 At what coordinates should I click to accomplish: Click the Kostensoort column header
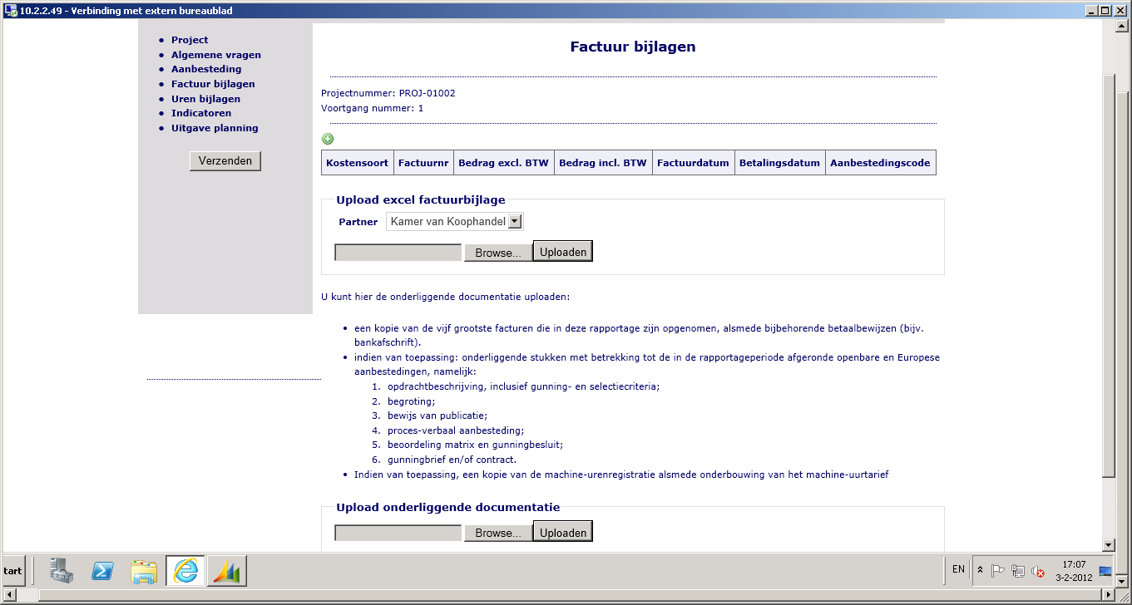coord(358,163)
